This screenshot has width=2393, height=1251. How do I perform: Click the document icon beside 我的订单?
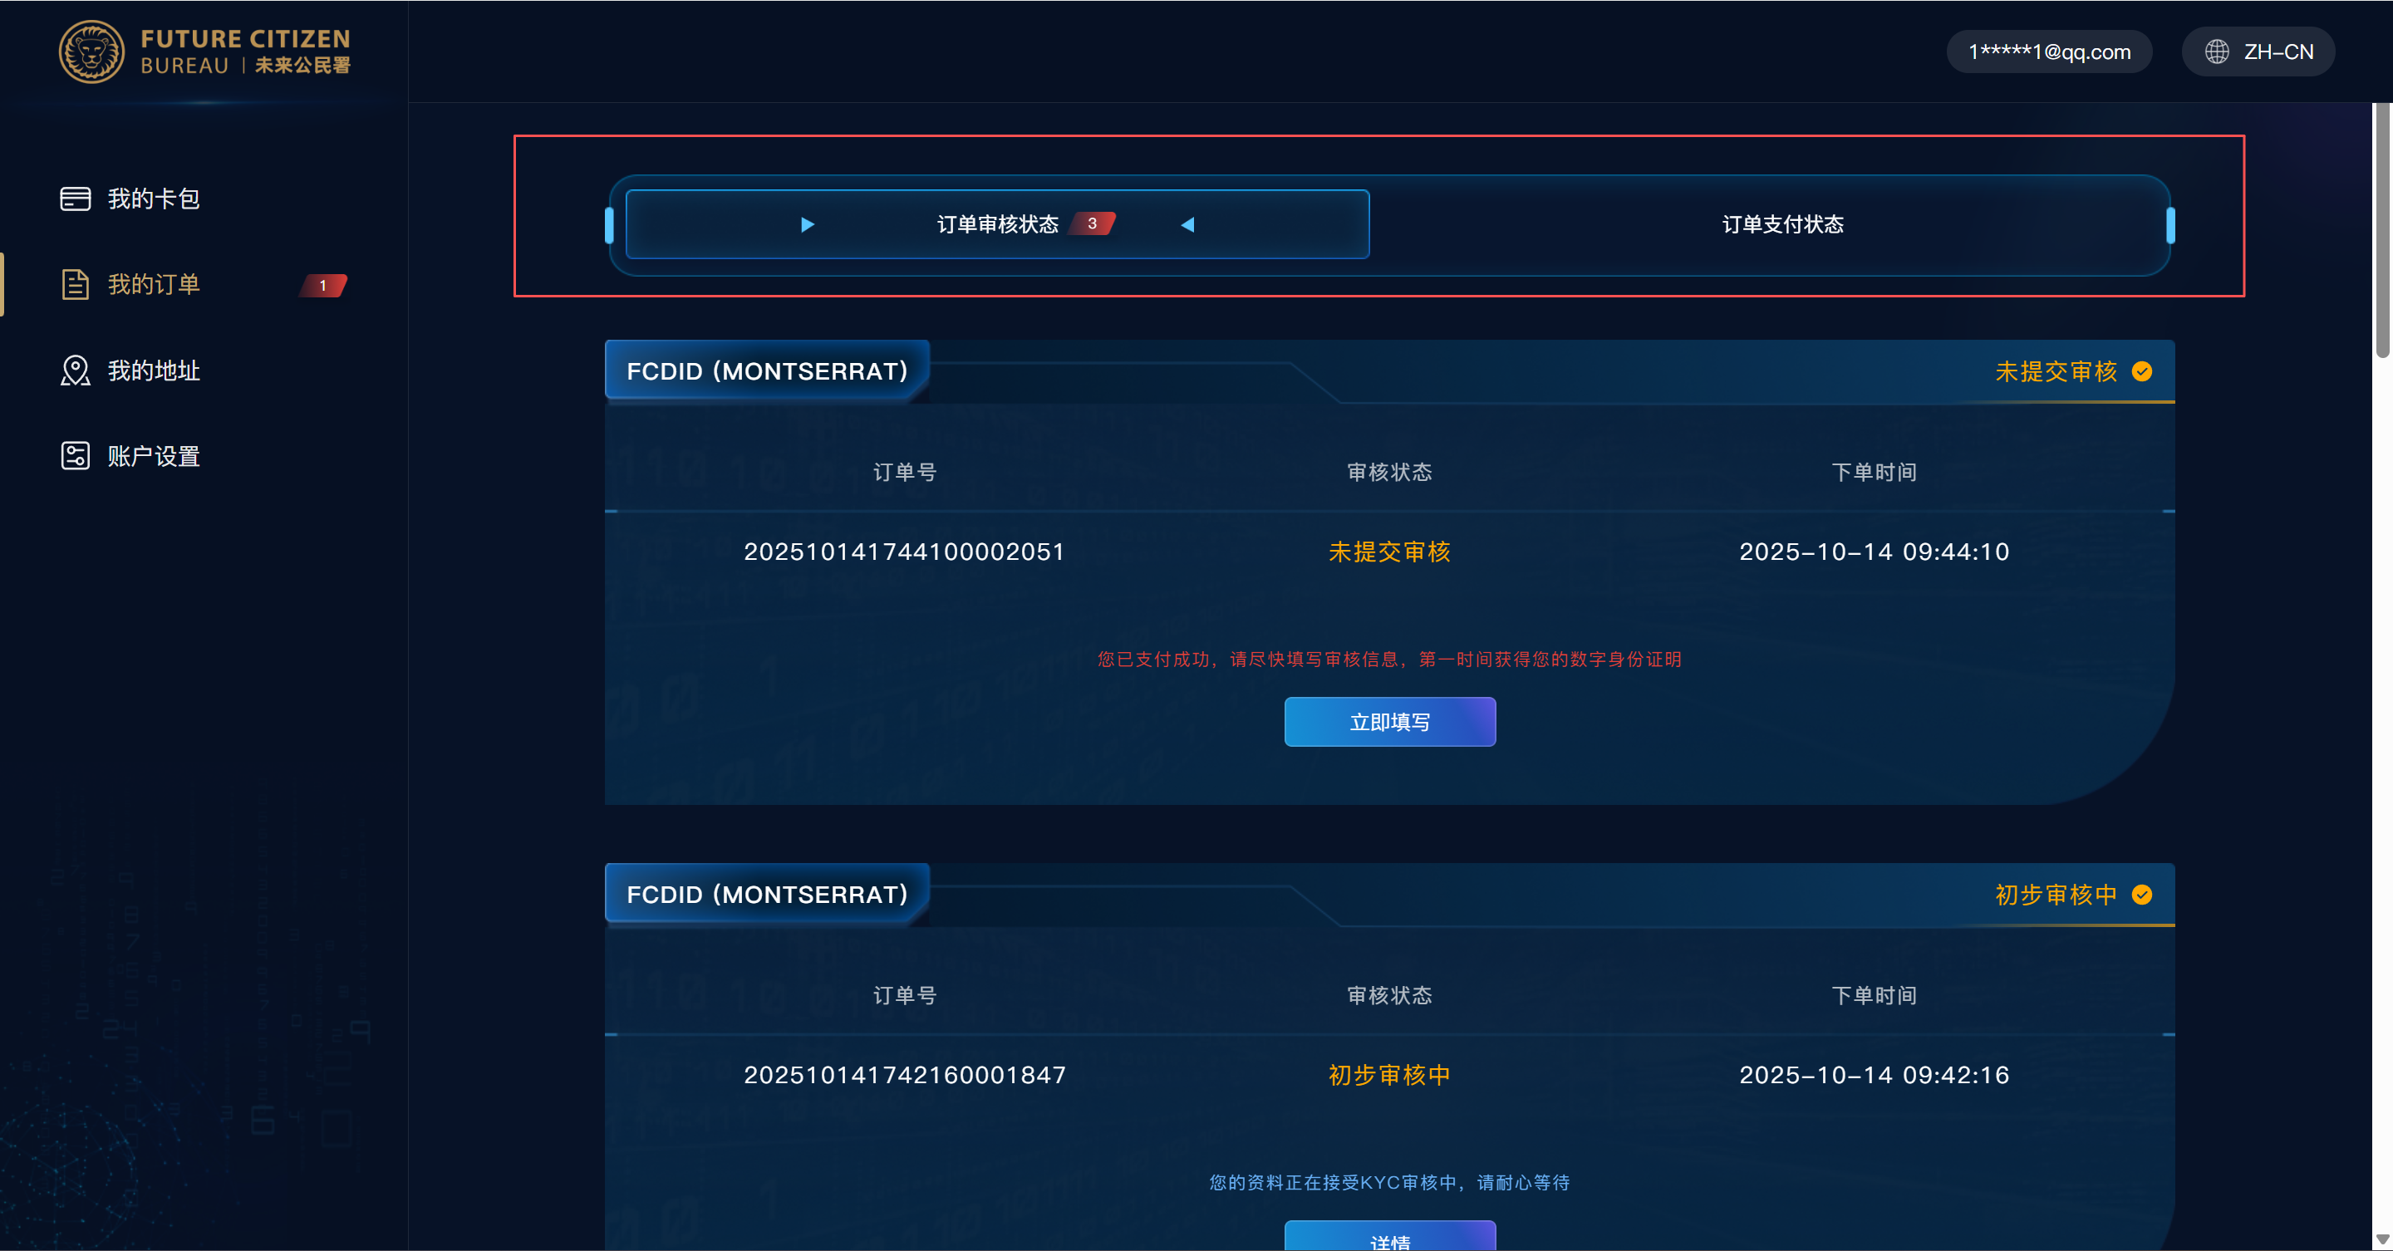coord(76,284)
